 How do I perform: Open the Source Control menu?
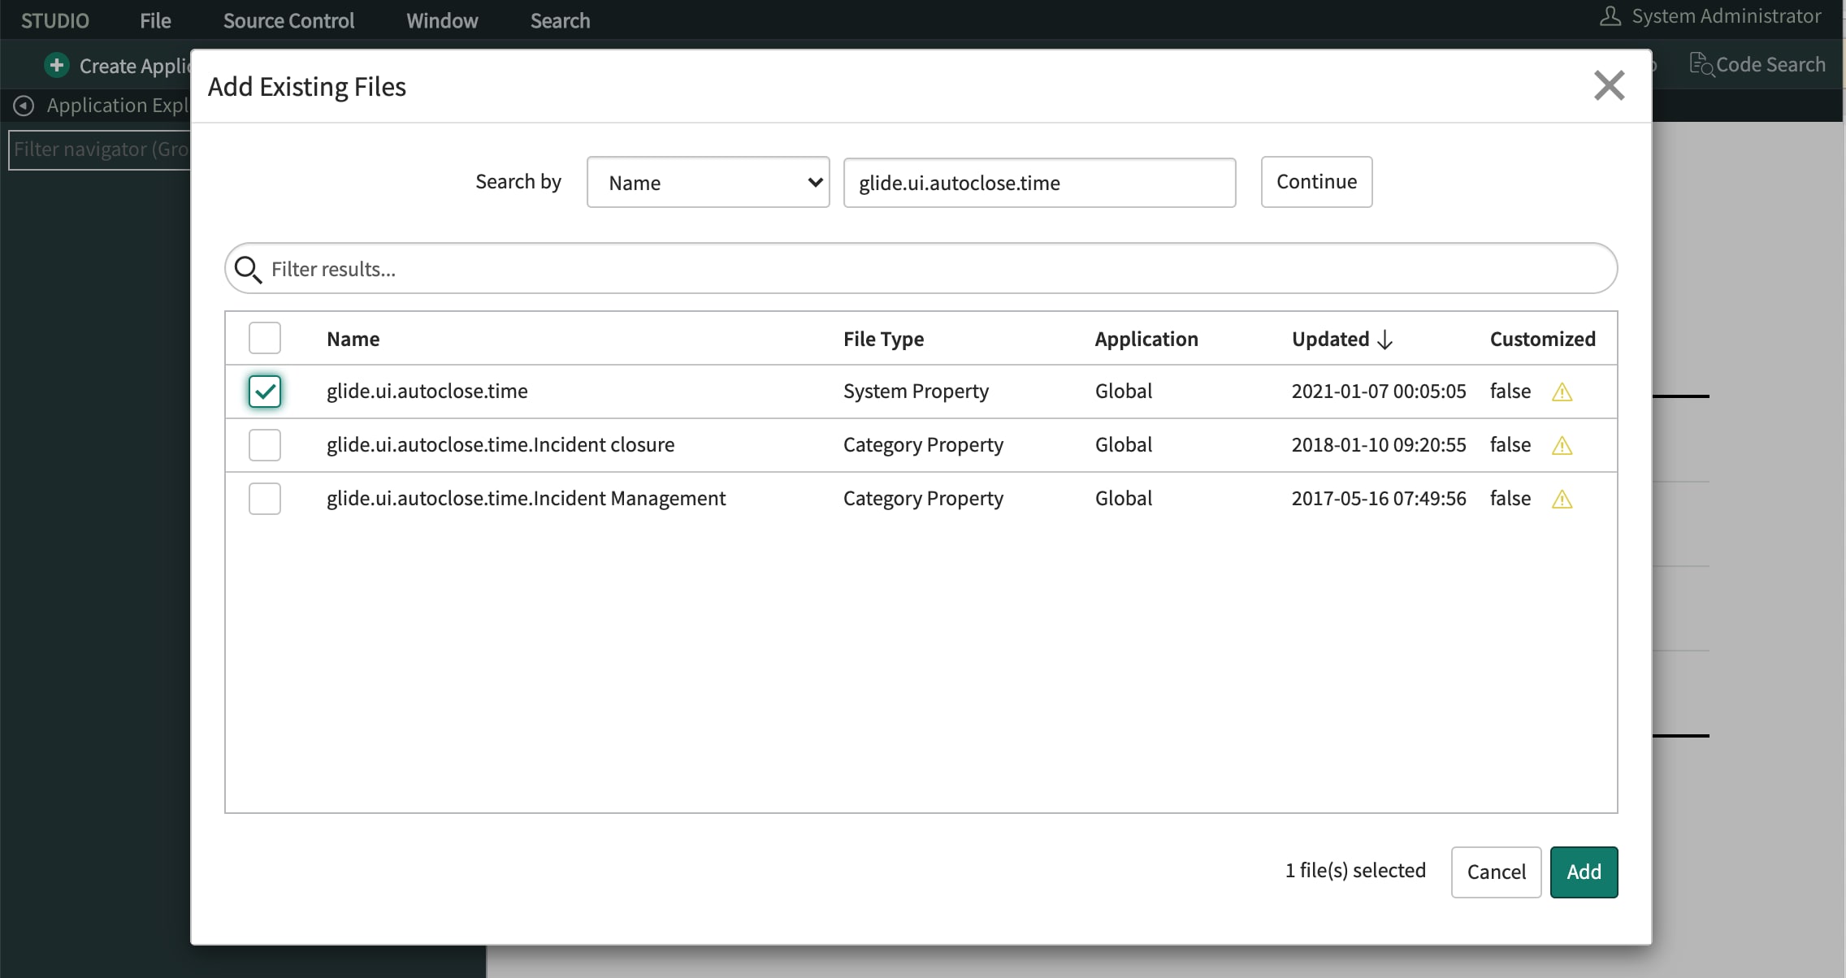click(x=288, y=20)
